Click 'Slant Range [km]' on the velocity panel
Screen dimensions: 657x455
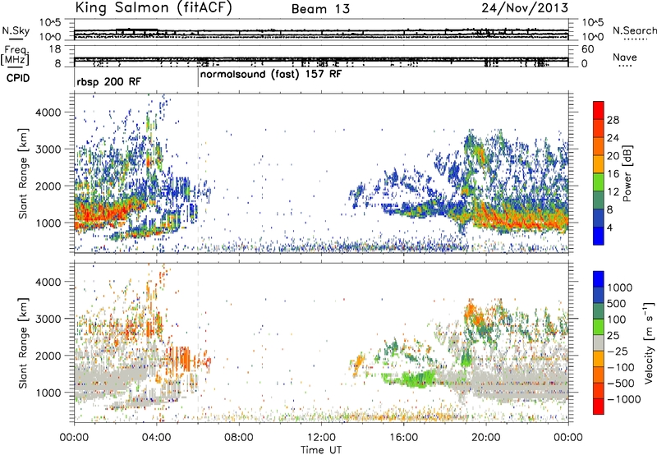coord(23,342)
